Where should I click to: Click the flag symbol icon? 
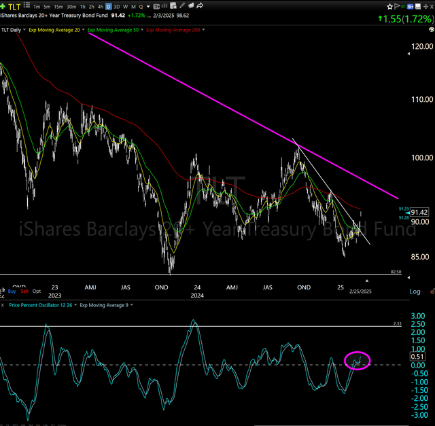tap(397, 6)
